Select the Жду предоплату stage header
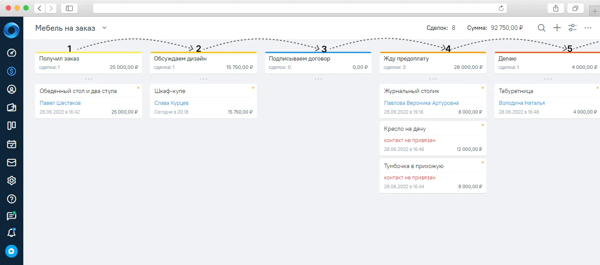This screenshot has width=600, height=265. [x=433, y=63]
